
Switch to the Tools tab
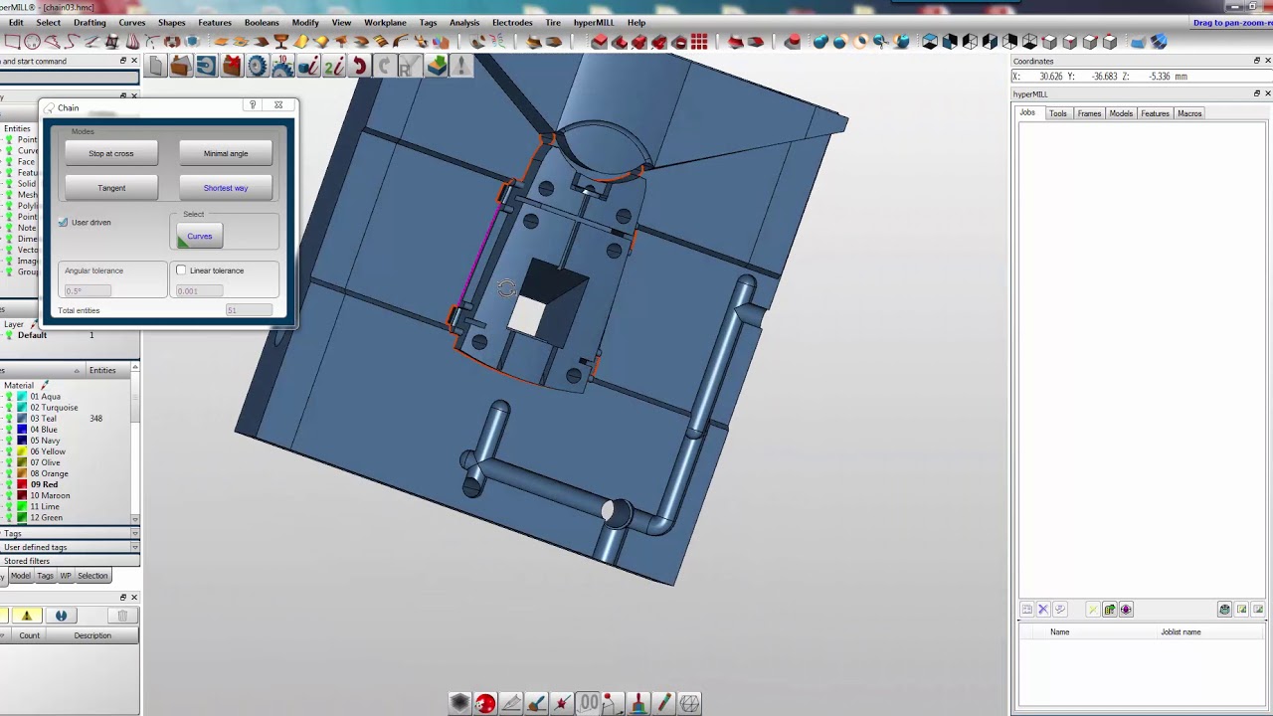tap(1058, 113)
